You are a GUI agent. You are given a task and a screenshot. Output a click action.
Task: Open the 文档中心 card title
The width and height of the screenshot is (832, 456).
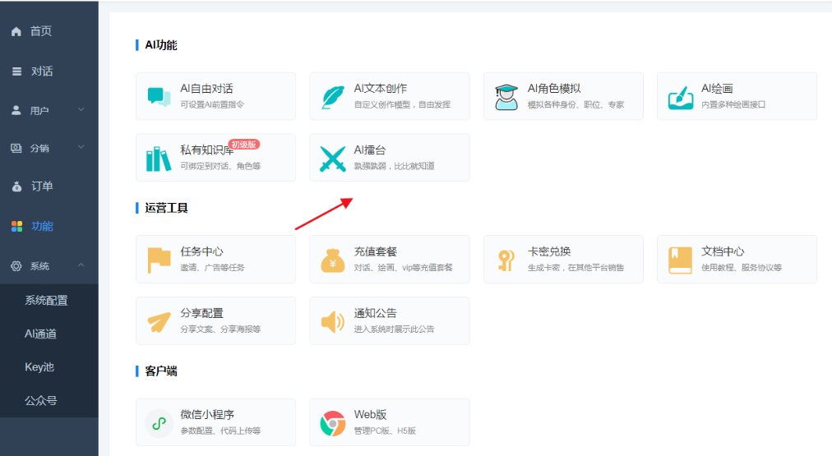tap(723, 251)
